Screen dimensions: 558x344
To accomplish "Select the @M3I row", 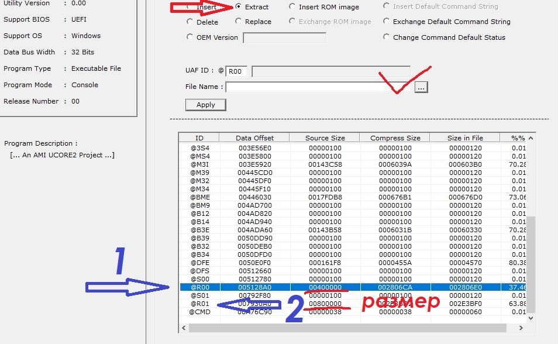I will pyautogui.click(x=353, y=164).
